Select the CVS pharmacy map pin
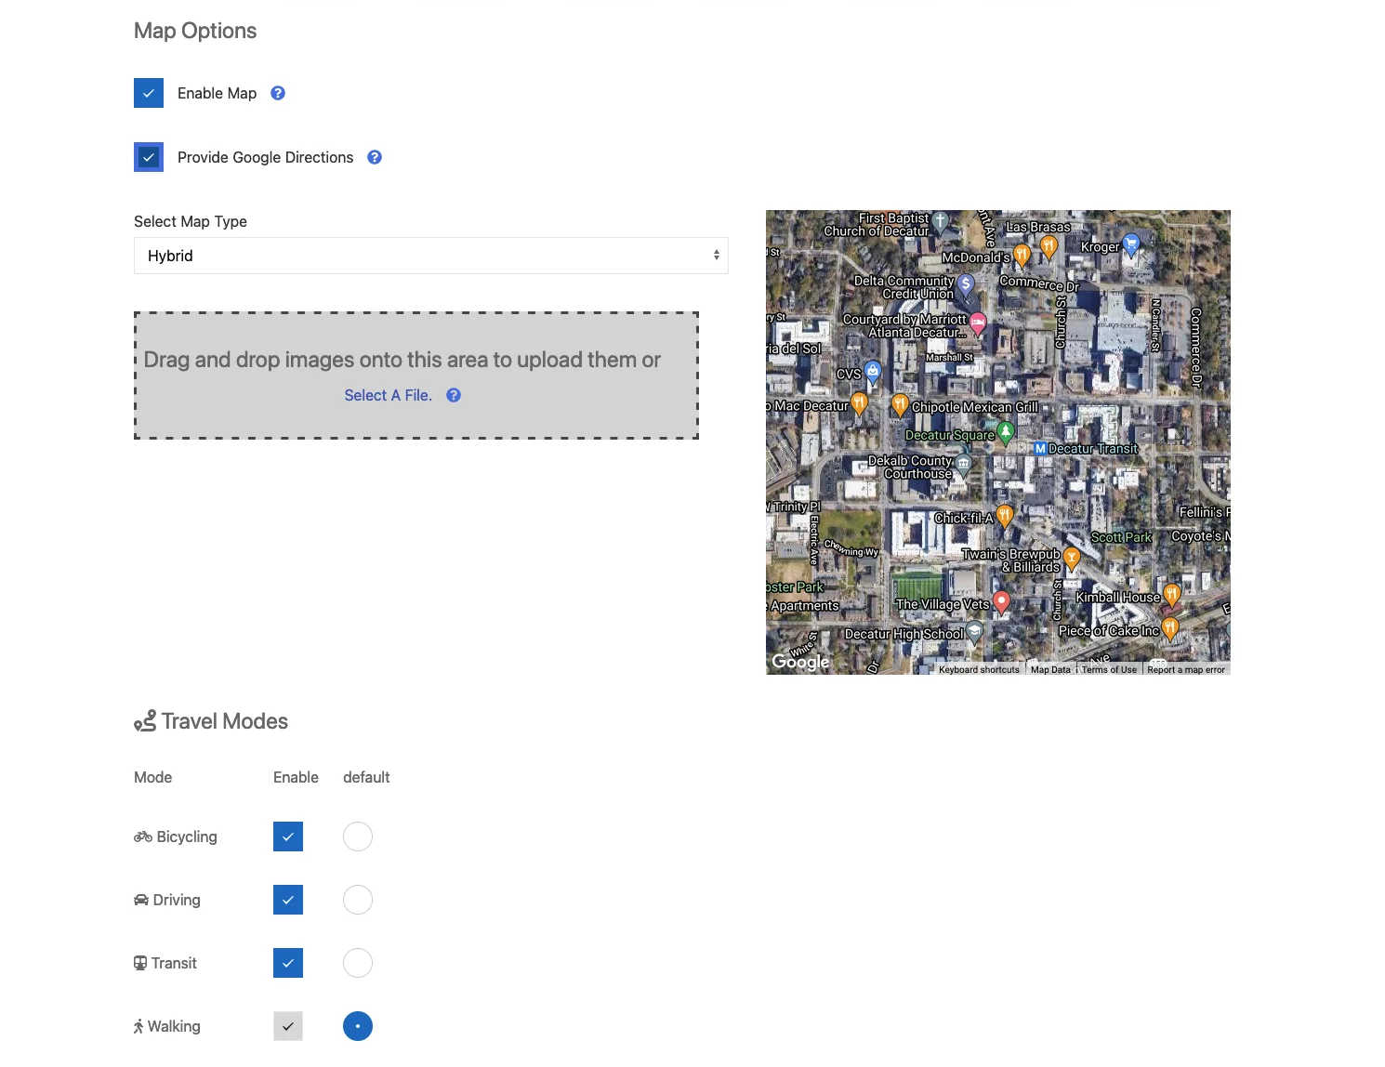Image resolution: width=1385 pixels, height=1067 pixels. pos(873,374)
